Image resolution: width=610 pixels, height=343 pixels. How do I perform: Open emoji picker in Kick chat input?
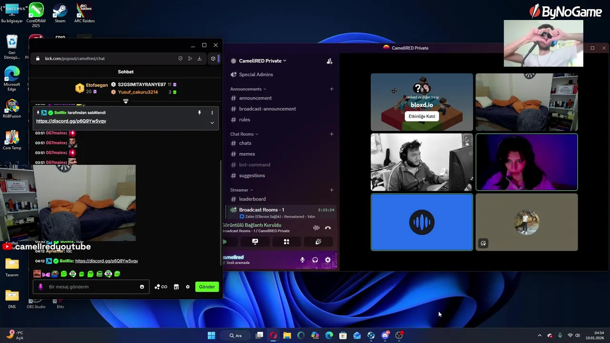(142, 287)
